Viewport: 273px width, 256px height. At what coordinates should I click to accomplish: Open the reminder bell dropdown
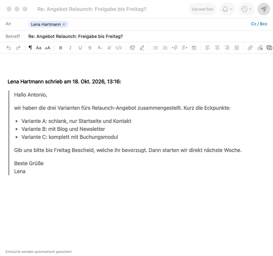[x=227, y=9]
